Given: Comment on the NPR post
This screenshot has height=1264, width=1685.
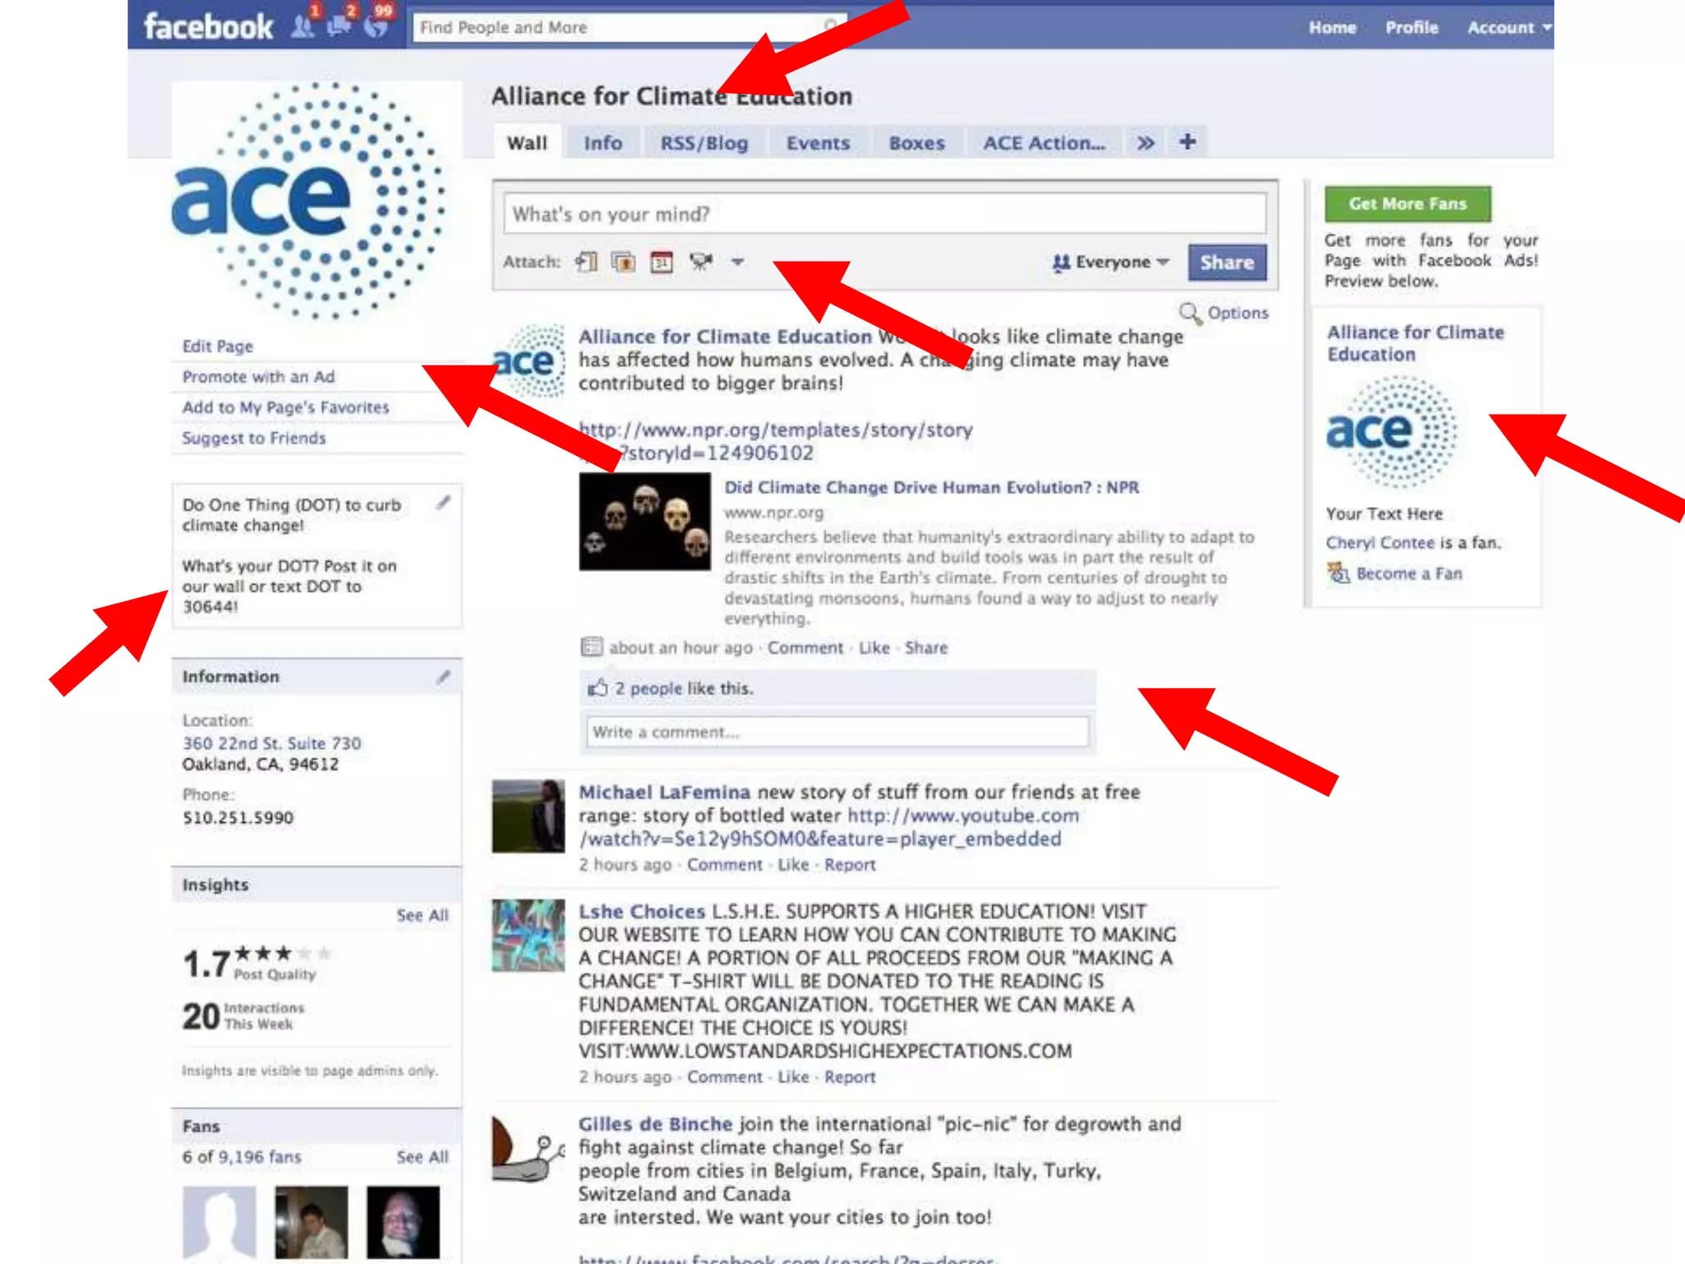Looking at the screenshot, I should tap(805, 648).
